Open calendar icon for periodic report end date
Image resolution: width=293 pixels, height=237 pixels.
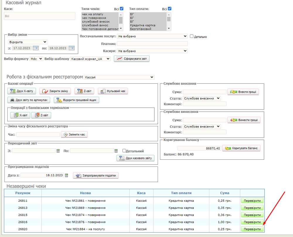click(x=116, y=151)
